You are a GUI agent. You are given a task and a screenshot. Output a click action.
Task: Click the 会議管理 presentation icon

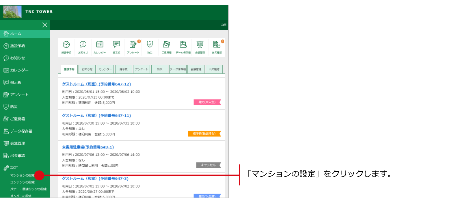pyautogui.click(x=200, y=46)
